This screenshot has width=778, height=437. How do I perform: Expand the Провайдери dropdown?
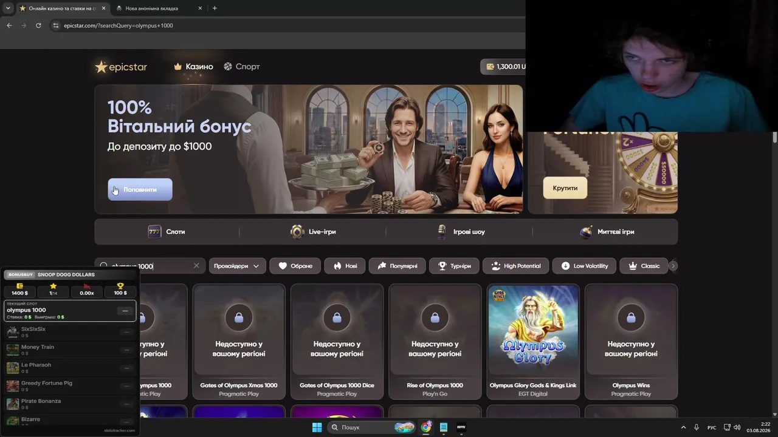(x=236, y=266)
